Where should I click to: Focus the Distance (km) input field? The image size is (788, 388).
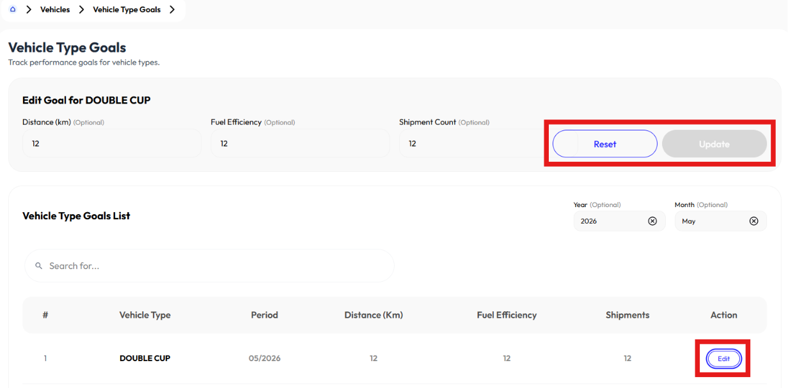112,143
